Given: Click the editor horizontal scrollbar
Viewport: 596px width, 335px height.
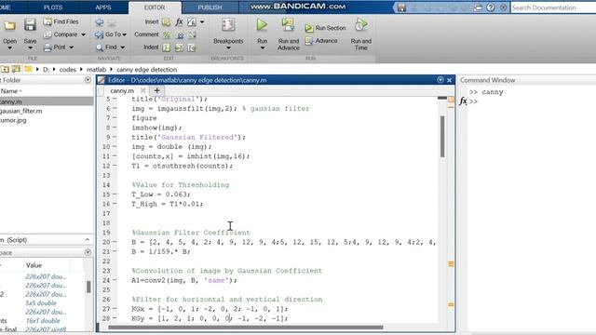Looking at the screenshot, I should tap(246, 327).
